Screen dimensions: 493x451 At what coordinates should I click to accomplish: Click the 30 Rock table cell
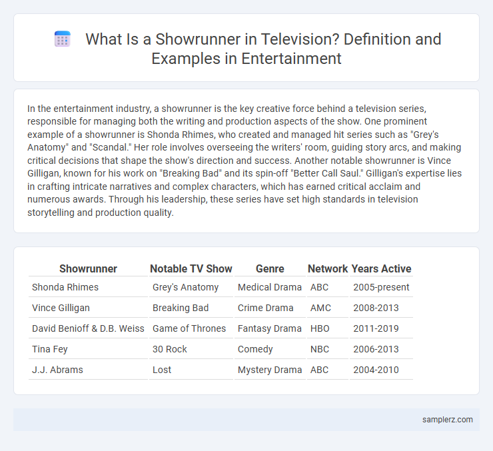pyautogui.click(x=191, y=349)
